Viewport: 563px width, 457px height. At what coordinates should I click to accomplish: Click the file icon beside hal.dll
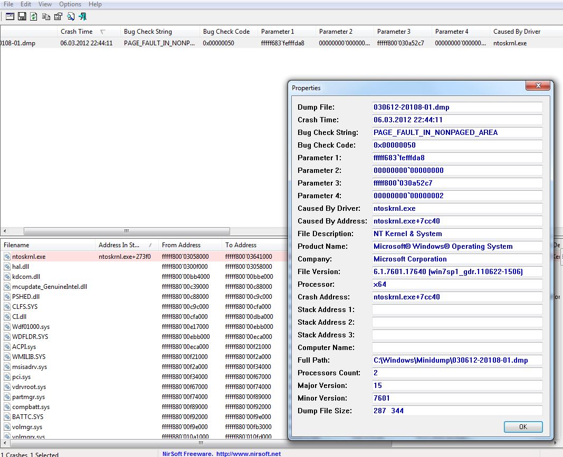tap(7, 267)
